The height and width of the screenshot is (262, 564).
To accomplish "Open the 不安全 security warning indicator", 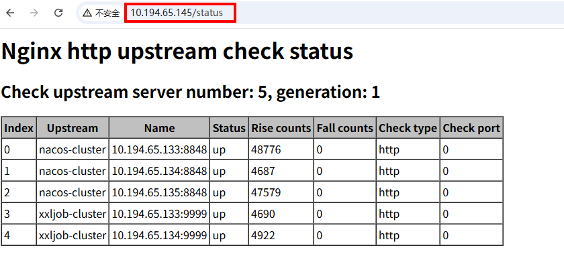I will (101, 13).
